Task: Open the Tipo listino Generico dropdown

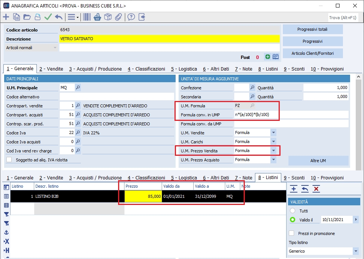Action: [x=356, y=251]
